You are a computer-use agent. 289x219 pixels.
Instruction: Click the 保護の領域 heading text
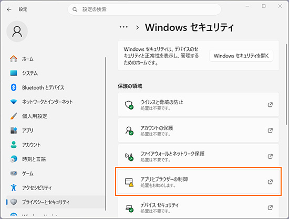point(130,86)
